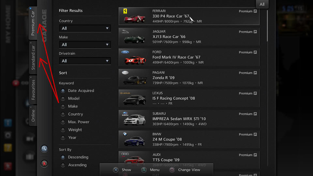Click the Pagani logo badge
Screen dimensions: 313x176
coord(125,73)
